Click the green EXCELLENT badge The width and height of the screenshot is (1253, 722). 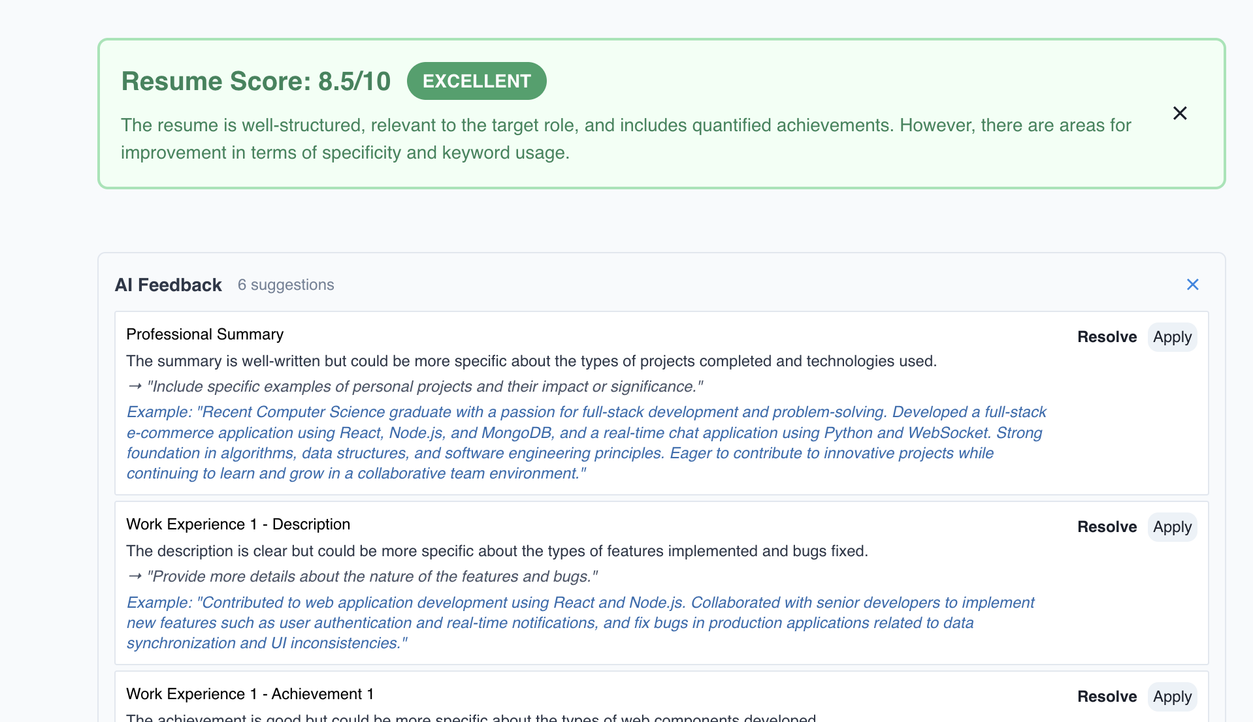476,81
